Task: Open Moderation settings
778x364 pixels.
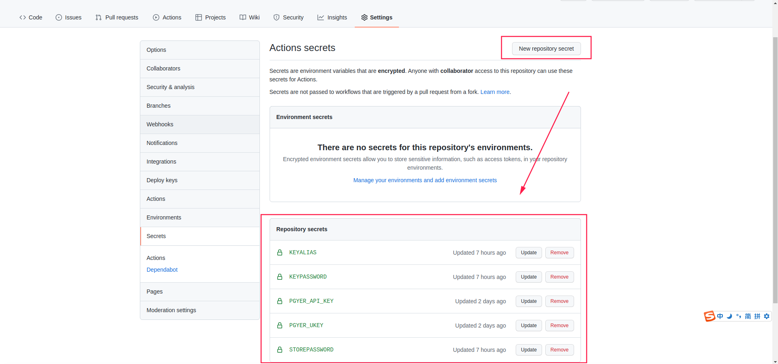Action: coord(200,310)
